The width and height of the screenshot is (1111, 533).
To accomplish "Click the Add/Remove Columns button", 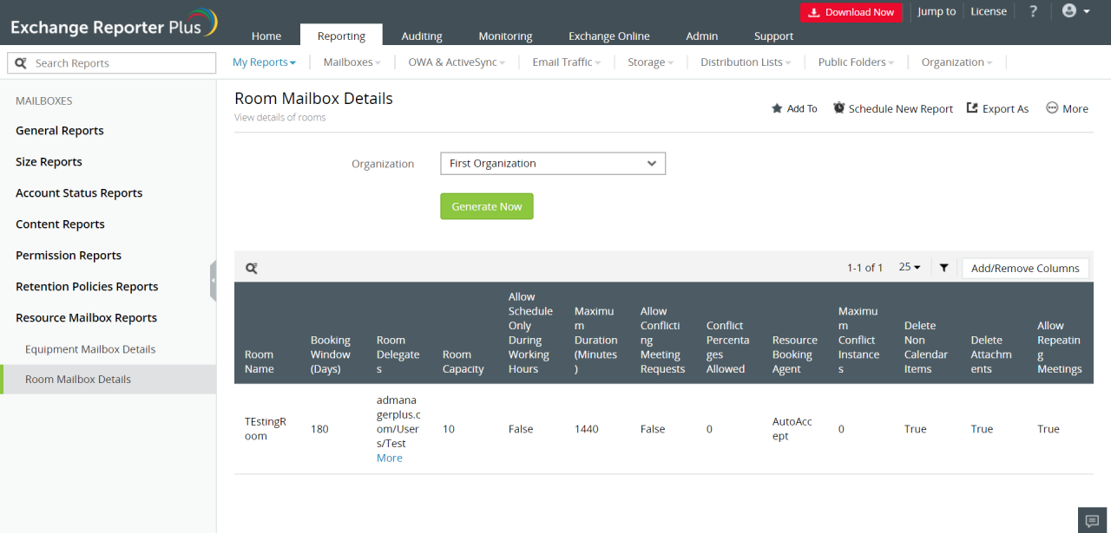I will (1024, 269).
